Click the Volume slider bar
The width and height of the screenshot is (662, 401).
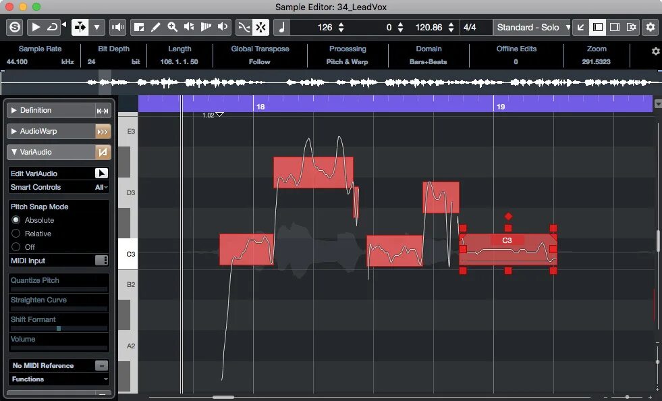click(x=59, y=348)
